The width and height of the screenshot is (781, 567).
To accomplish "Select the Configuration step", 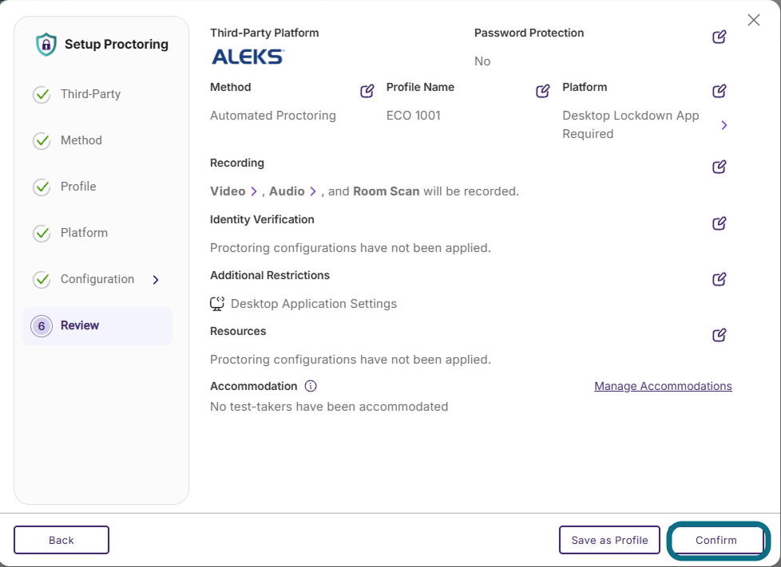I will [97, 279].
